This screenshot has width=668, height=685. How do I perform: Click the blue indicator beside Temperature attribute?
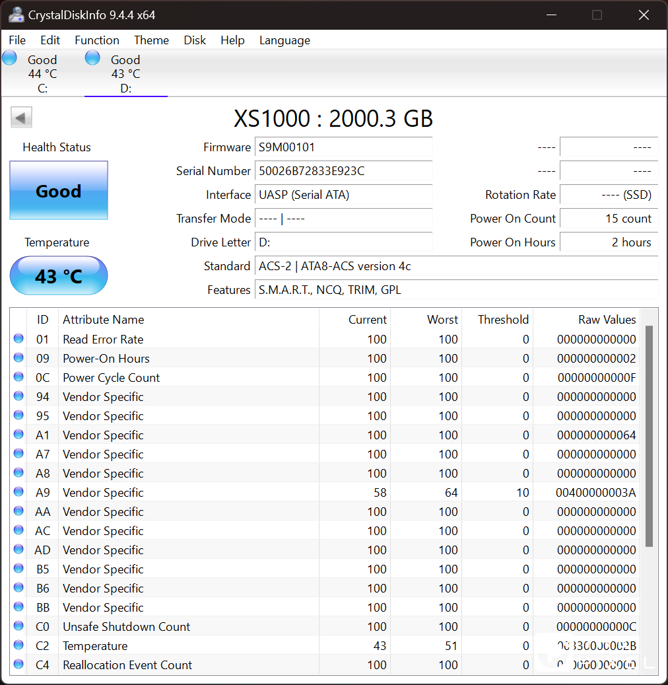click(x=18, y=645)
